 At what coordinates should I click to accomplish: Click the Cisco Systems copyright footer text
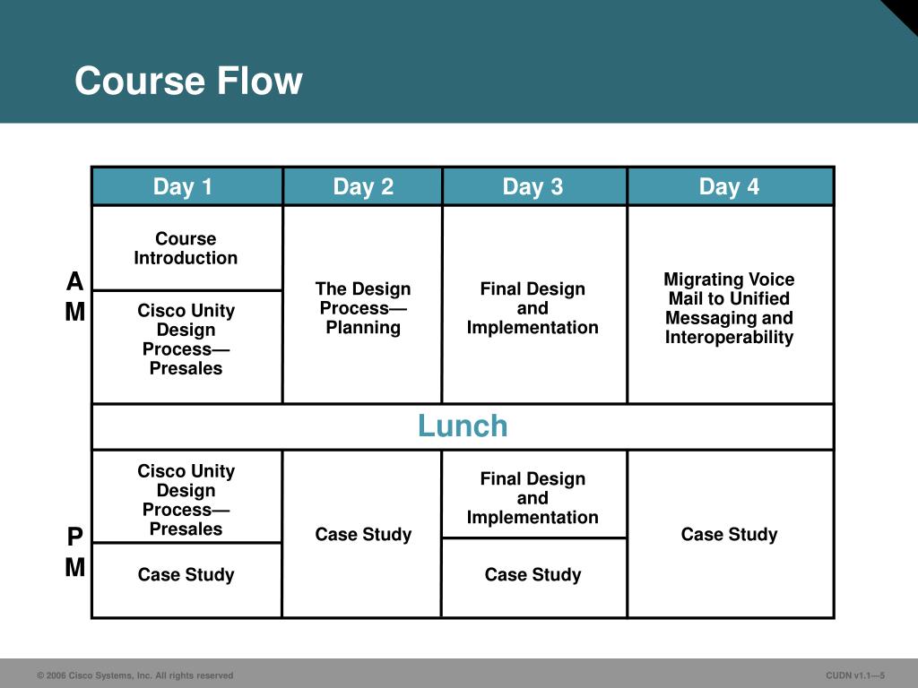tap(135, 675)
